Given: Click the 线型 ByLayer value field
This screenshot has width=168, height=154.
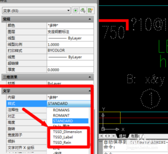Looking at the screenshot, I should coord(70,38).
